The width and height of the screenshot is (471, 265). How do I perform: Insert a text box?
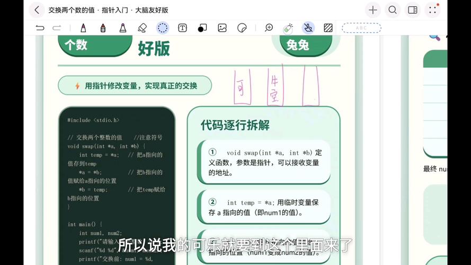click(x=182, y=28)
